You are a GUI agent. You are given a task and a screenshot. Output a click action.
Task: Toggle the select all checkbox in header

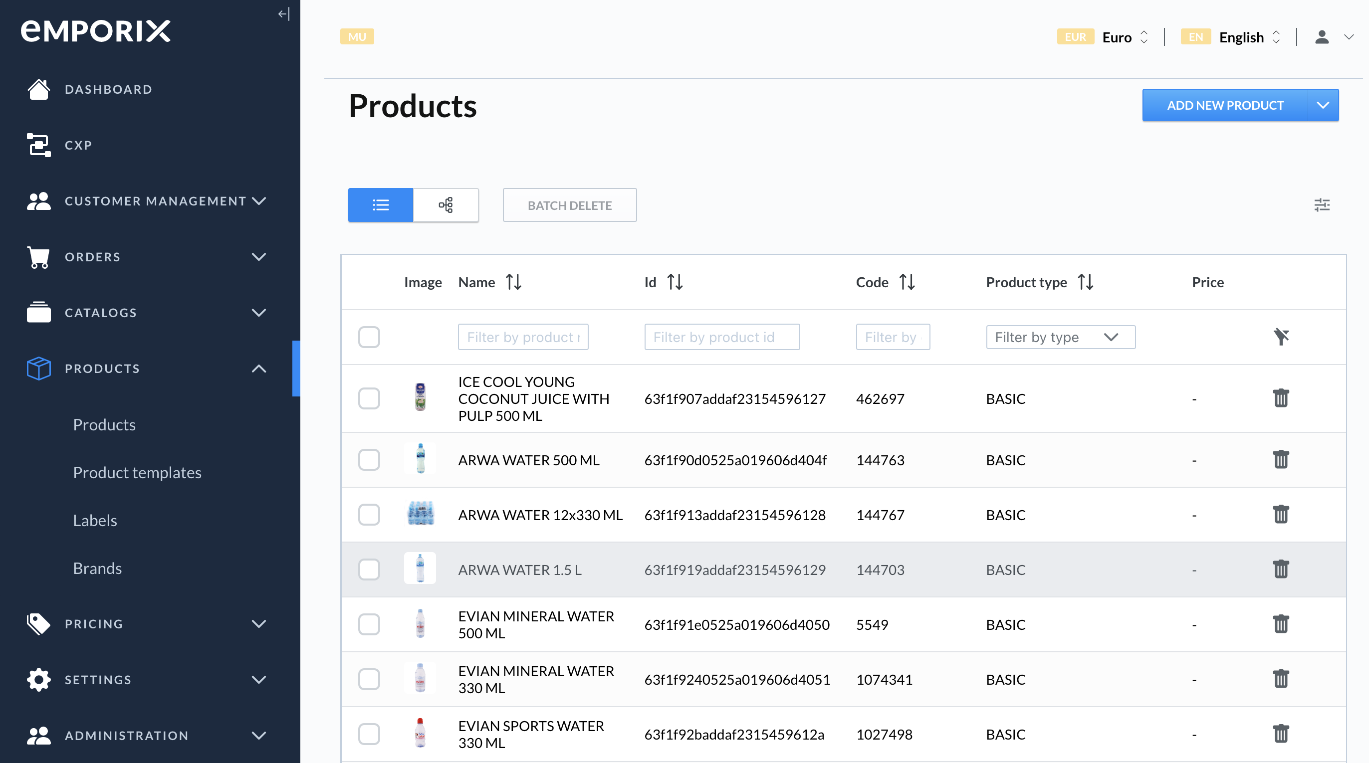point(368,337)
